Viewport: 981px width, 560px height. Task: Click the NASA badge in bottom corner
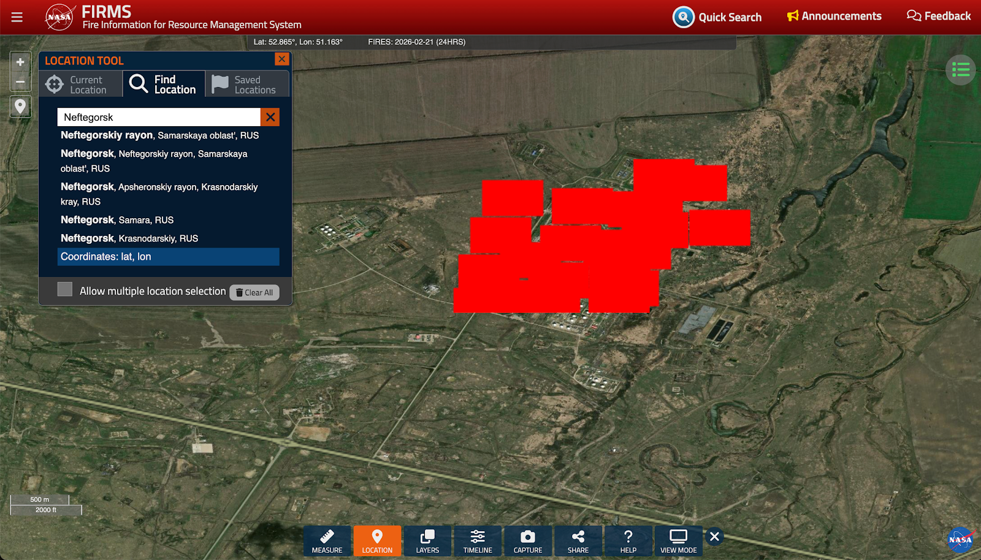point(960,540)
